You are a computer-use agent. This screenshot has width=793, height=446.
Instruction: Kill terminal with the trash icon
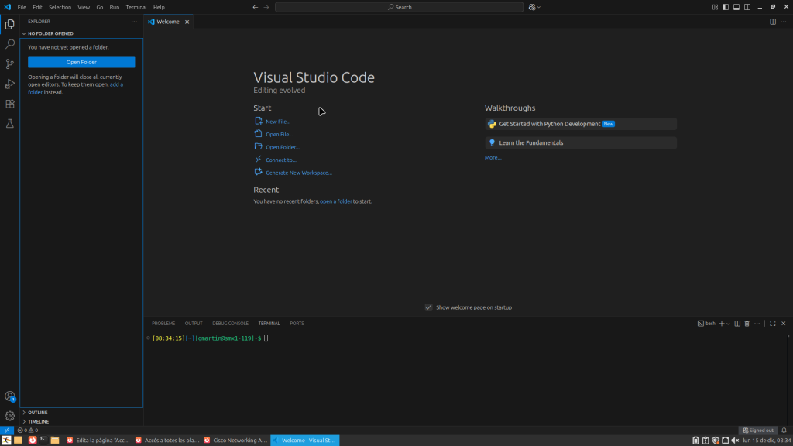coord(747,323)
